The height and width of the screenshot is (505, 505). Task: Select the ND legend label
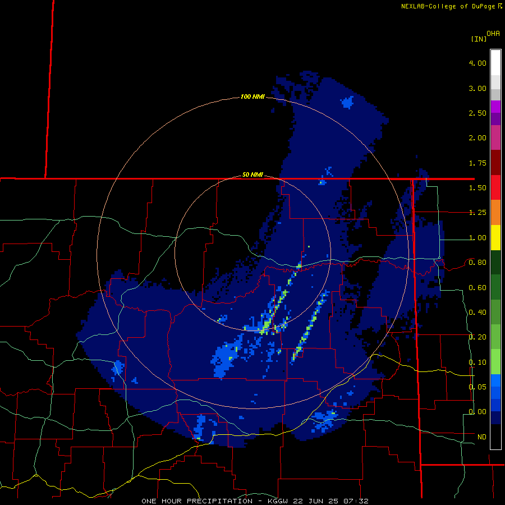(482, 437)
